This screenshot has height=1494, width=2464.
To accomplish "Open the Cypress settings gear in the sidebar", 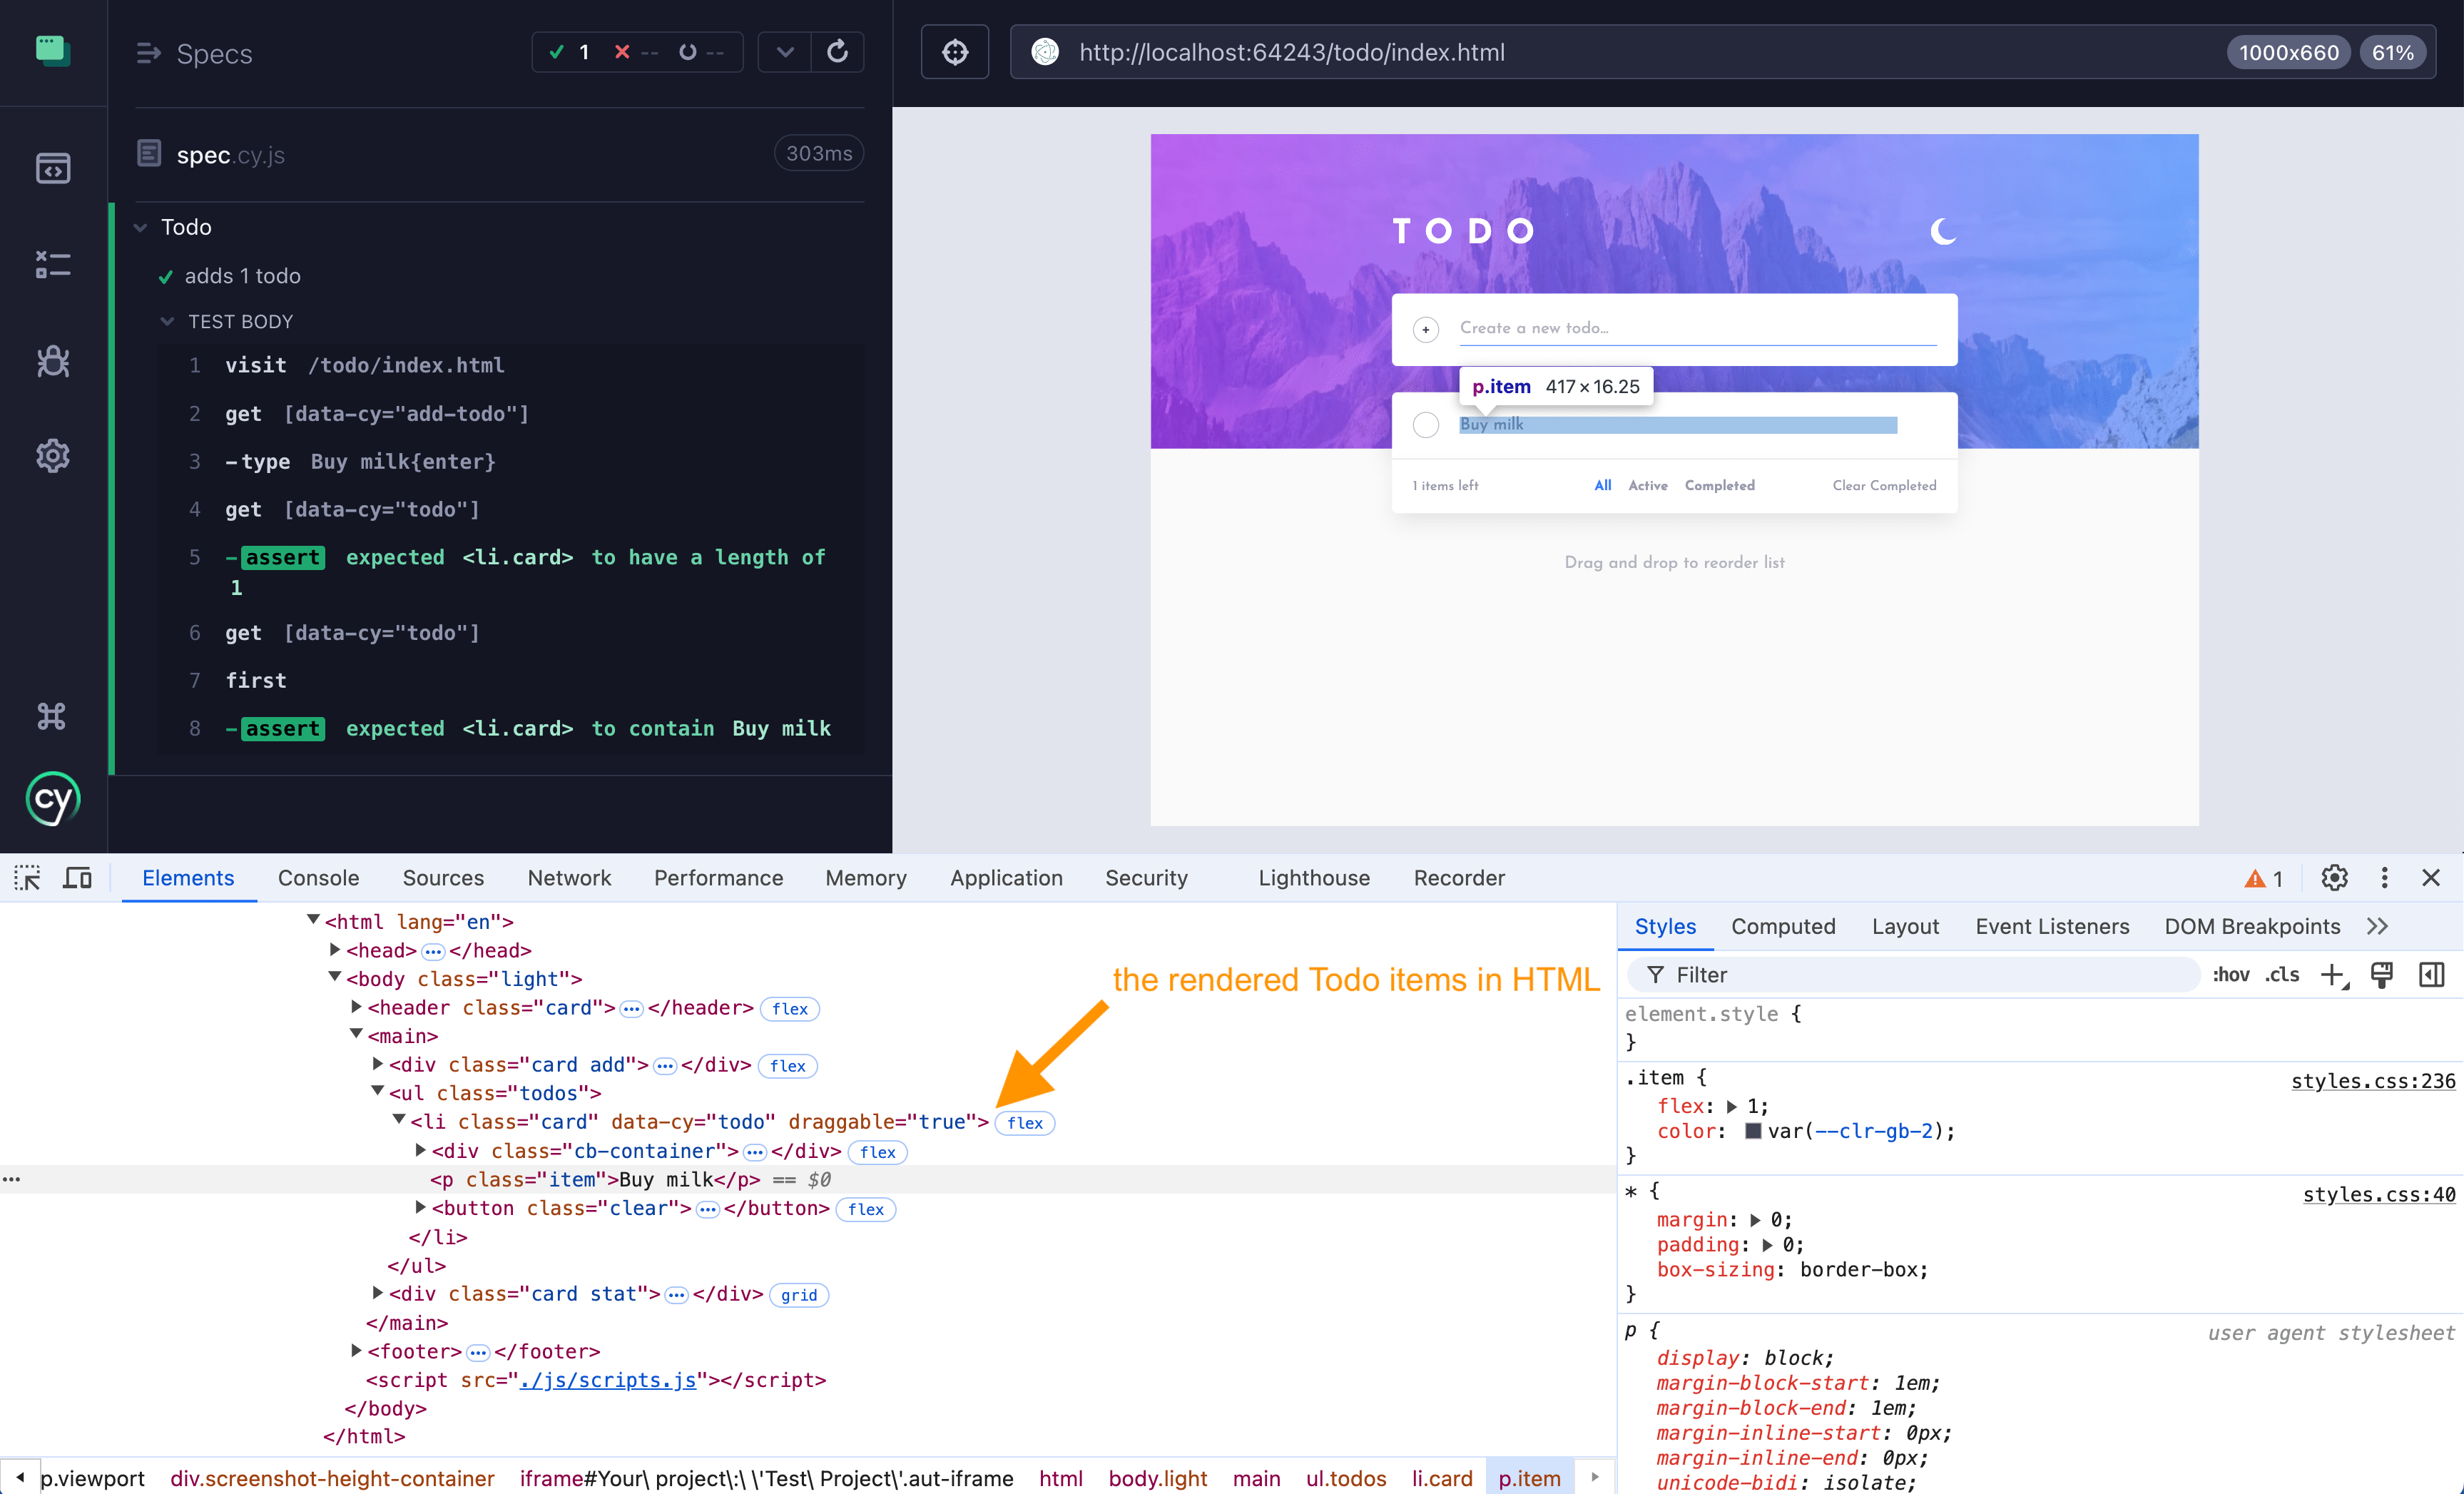I will [x=53, y=456].
